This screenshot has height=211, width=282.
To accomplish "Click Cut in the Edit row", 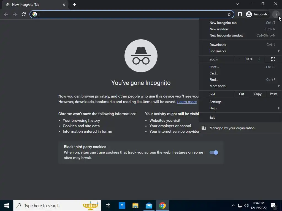I will [242, 94].
